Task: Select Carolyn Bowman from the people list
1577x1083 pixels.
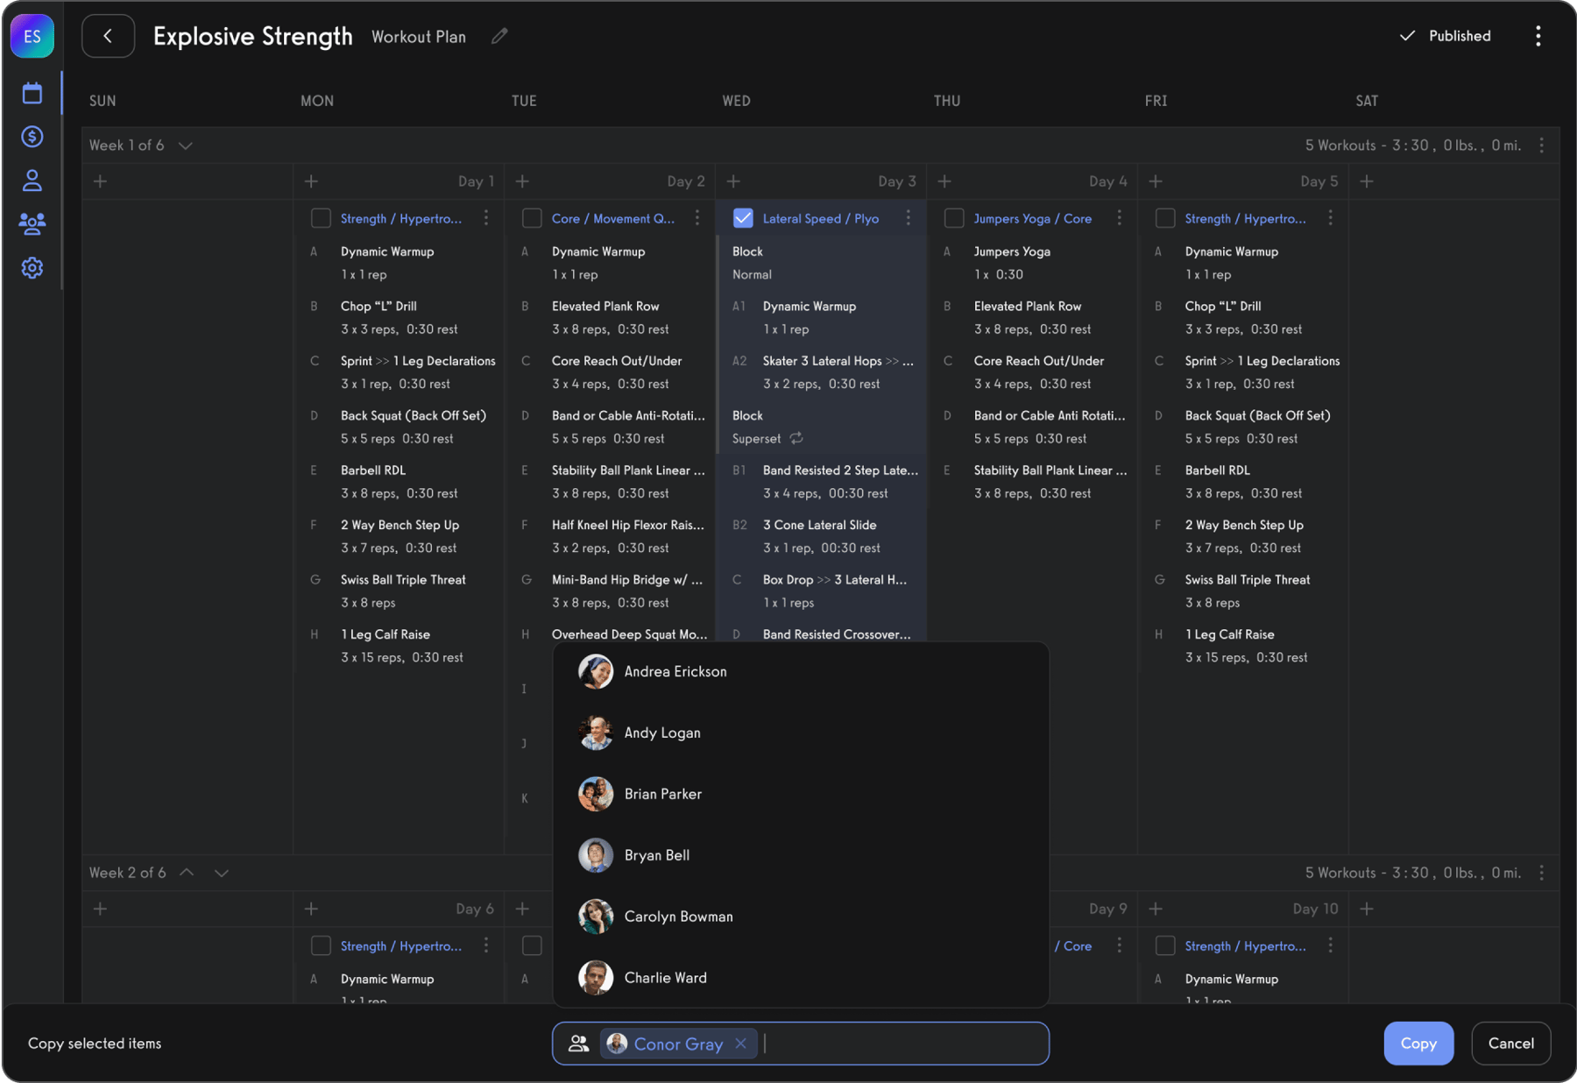Action: point(678,916)
